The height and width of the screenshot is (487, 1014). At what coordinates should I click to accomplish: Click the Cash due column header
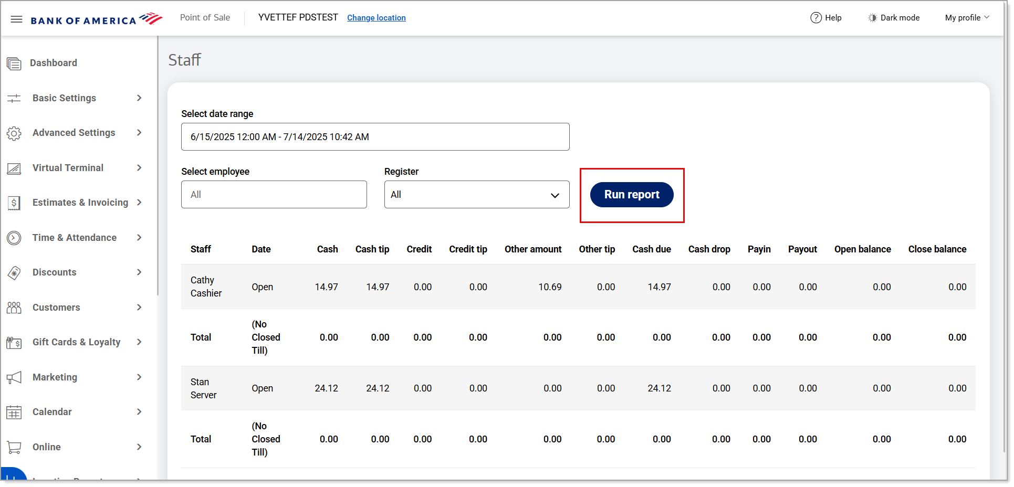click(652, 249)
